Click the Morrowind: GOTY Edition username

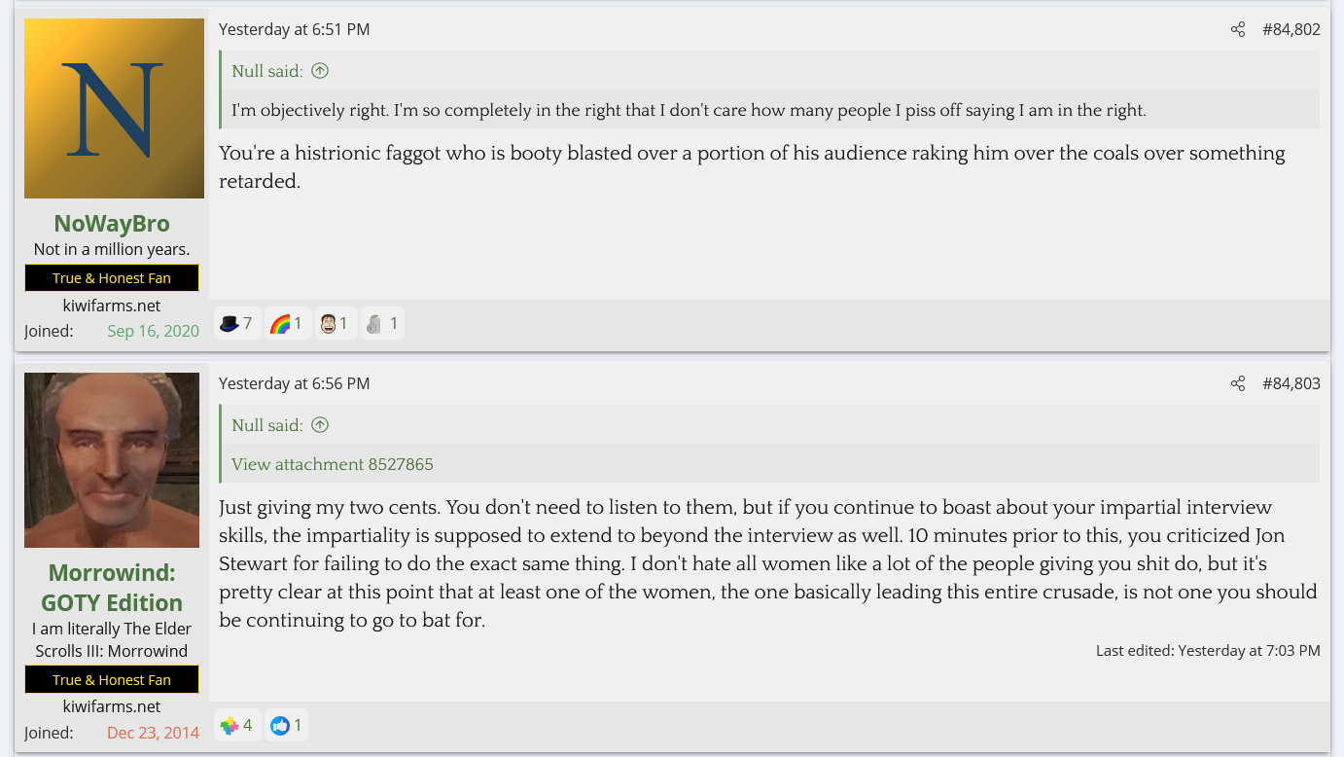[x=112, y=588]
